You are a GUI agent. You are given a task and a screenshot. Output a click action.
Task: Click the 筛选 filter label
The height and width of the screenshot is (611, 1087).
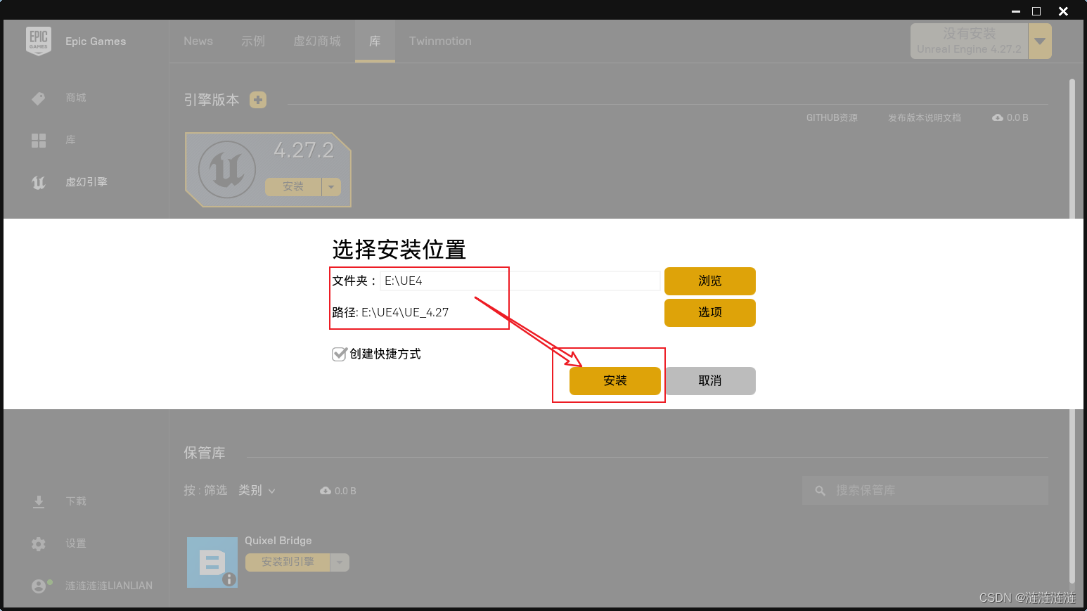[216, 490]
